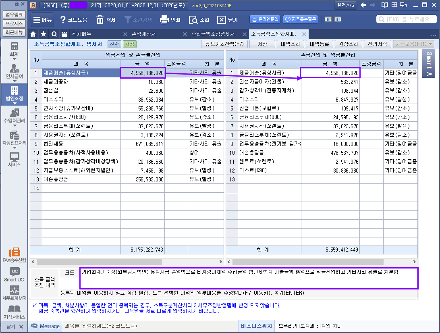
Task: Click the 전기서식 button
Action: tap(378, 44)
